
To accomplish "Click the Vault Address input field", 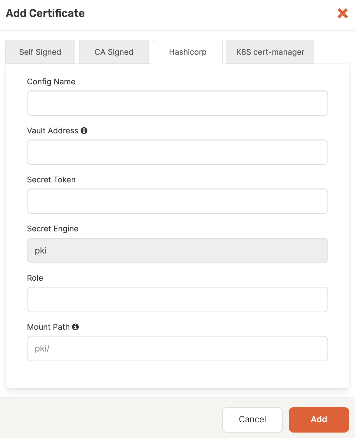I will 177,152.
